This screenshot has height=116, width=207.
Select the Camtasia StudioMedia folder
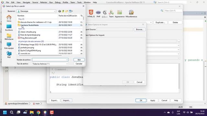(x=29, y=25)
